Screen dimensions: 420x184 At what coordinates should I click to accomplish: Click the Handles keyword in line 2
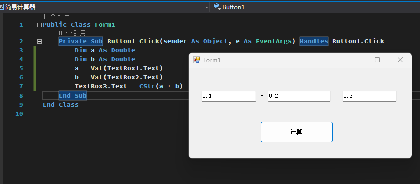[313, 41]
